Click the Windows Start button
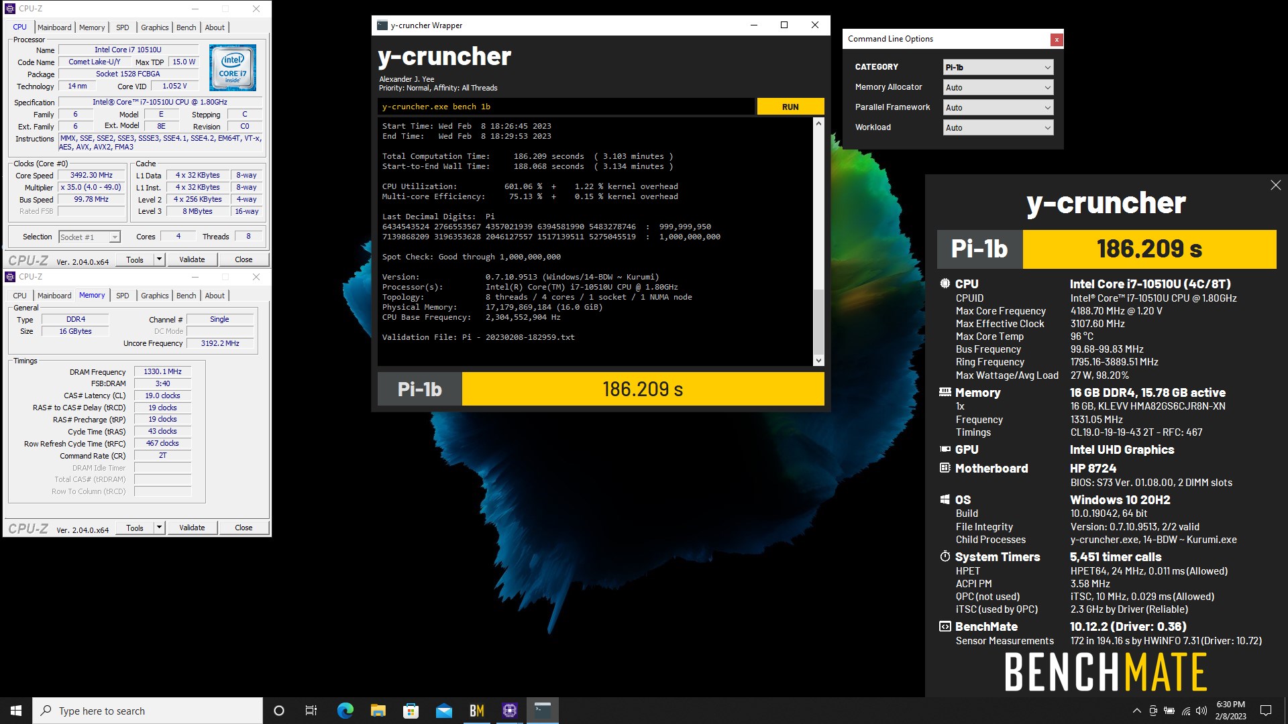This screenshot has width=1288, height=724. point(16,711)
